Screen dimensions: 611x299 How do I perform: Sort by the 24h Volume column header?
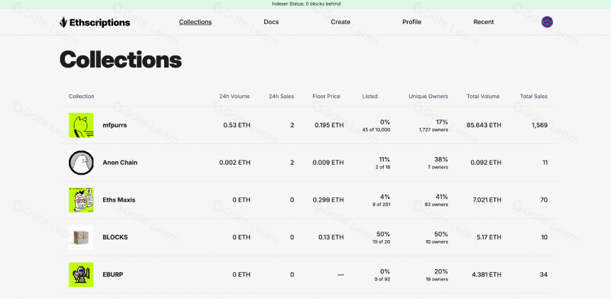(x=234, y=97)
